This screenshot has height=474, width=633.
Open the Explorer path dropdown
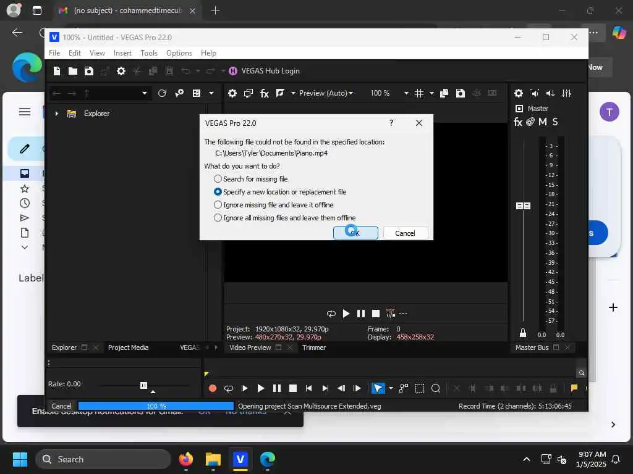145,93
